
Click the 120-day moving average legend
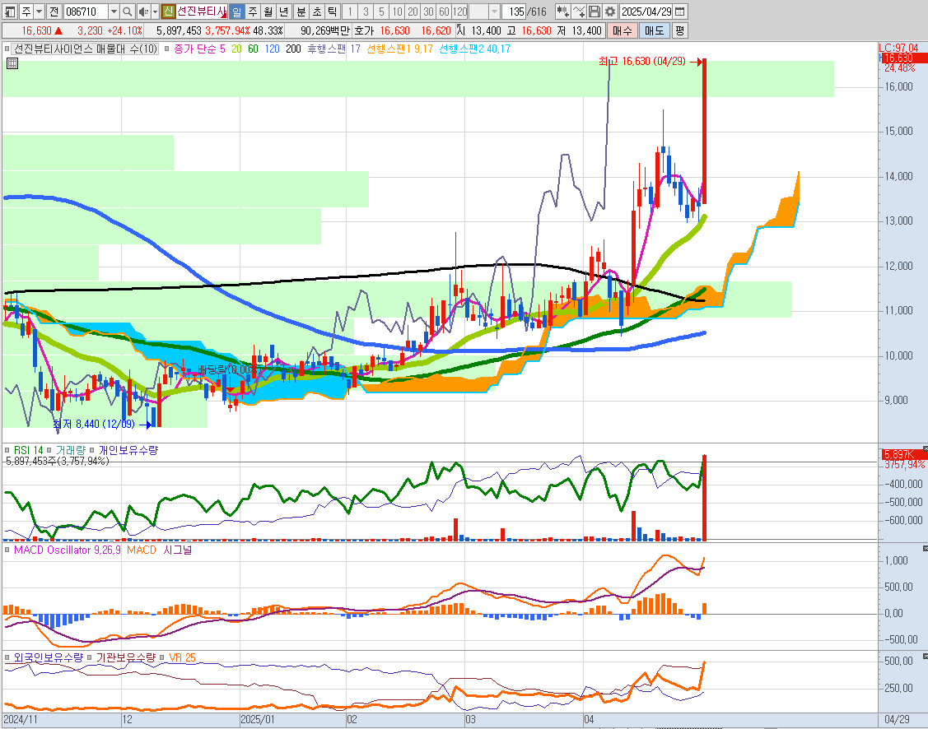click(273, 49)
